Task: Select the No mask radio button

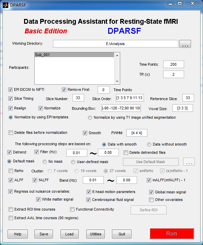Action: coord(45,162)
